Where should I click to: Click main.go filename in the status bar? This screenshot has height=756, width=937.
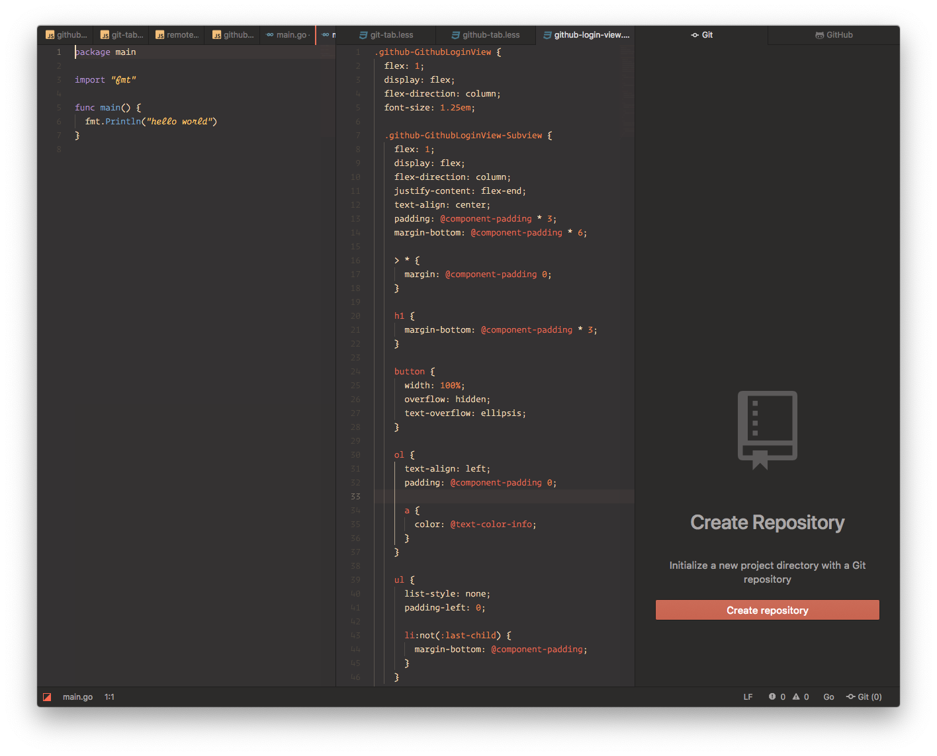pyautogui.click(x=77, y=696)
